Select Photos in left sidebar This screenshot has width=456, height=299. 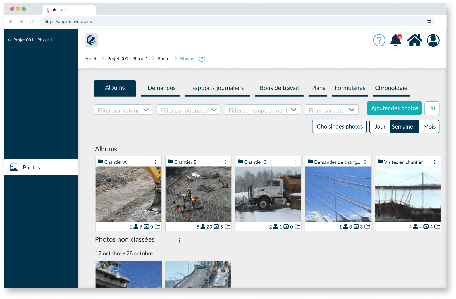(41, 167)
